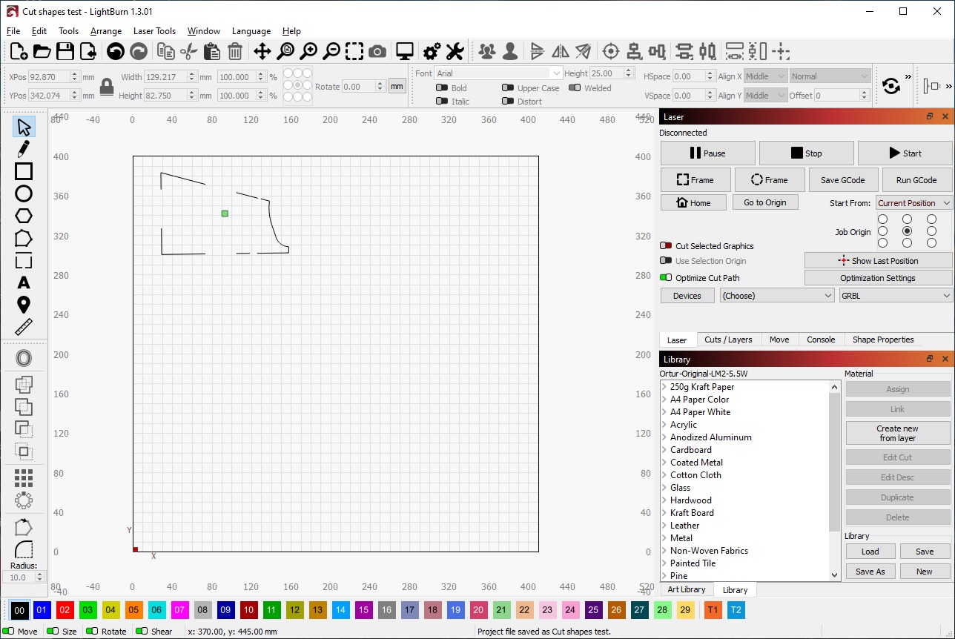Switch to the Console tab
This screenshot has height=639, width=955.
[x=821, y=340]
